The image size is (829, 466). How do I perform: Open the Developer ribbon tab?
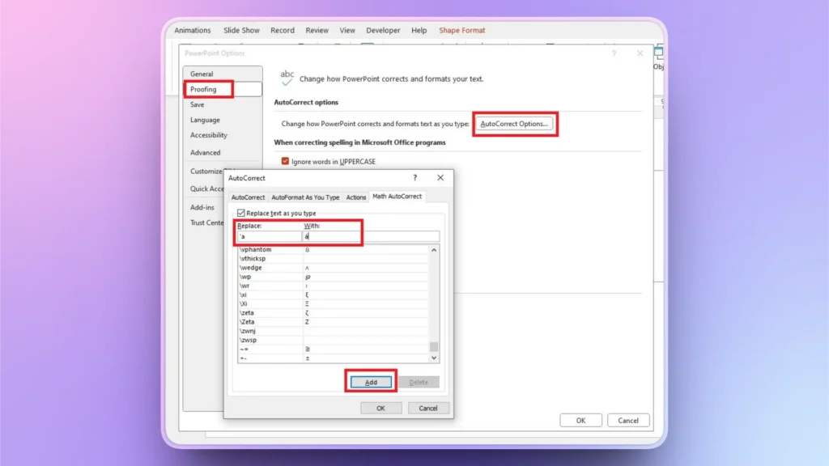[x=383, y=30]
